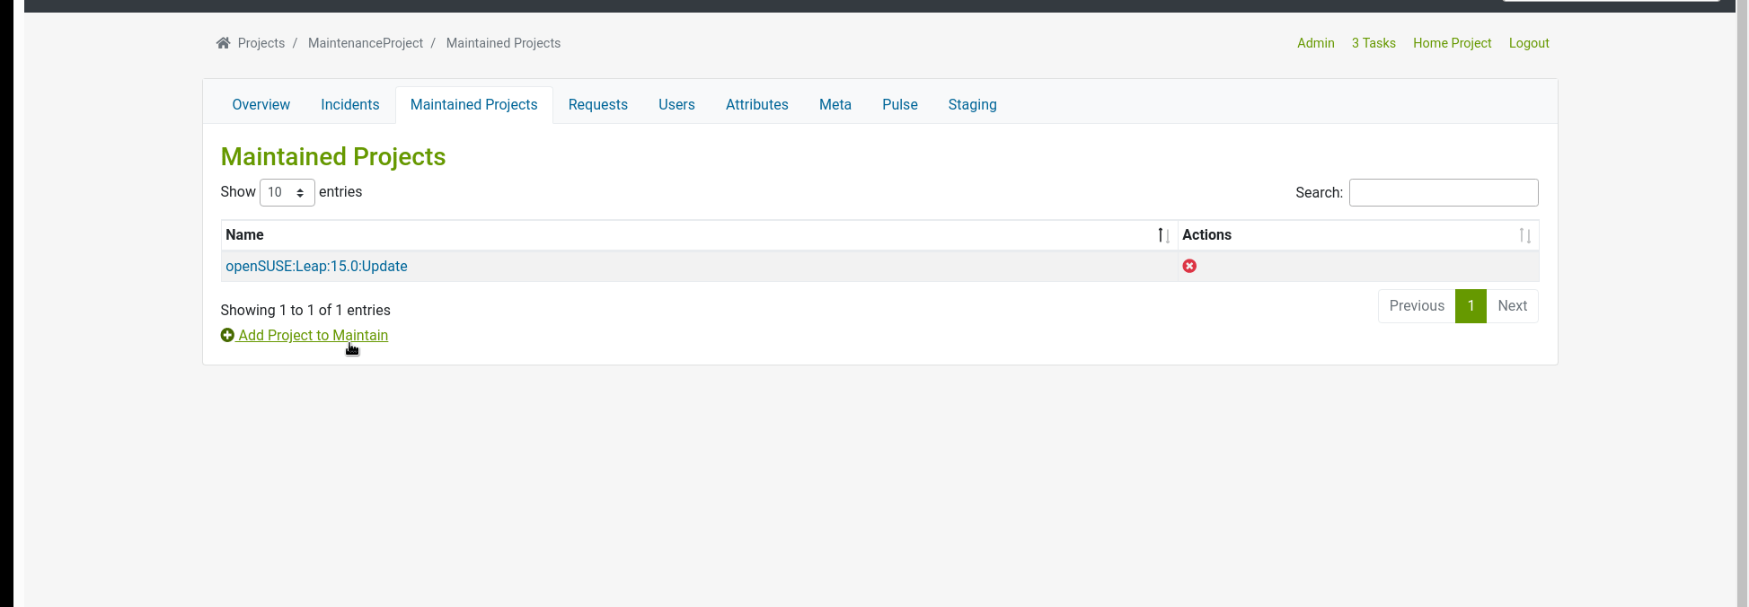Go to Home Project link

point(1452,43)
